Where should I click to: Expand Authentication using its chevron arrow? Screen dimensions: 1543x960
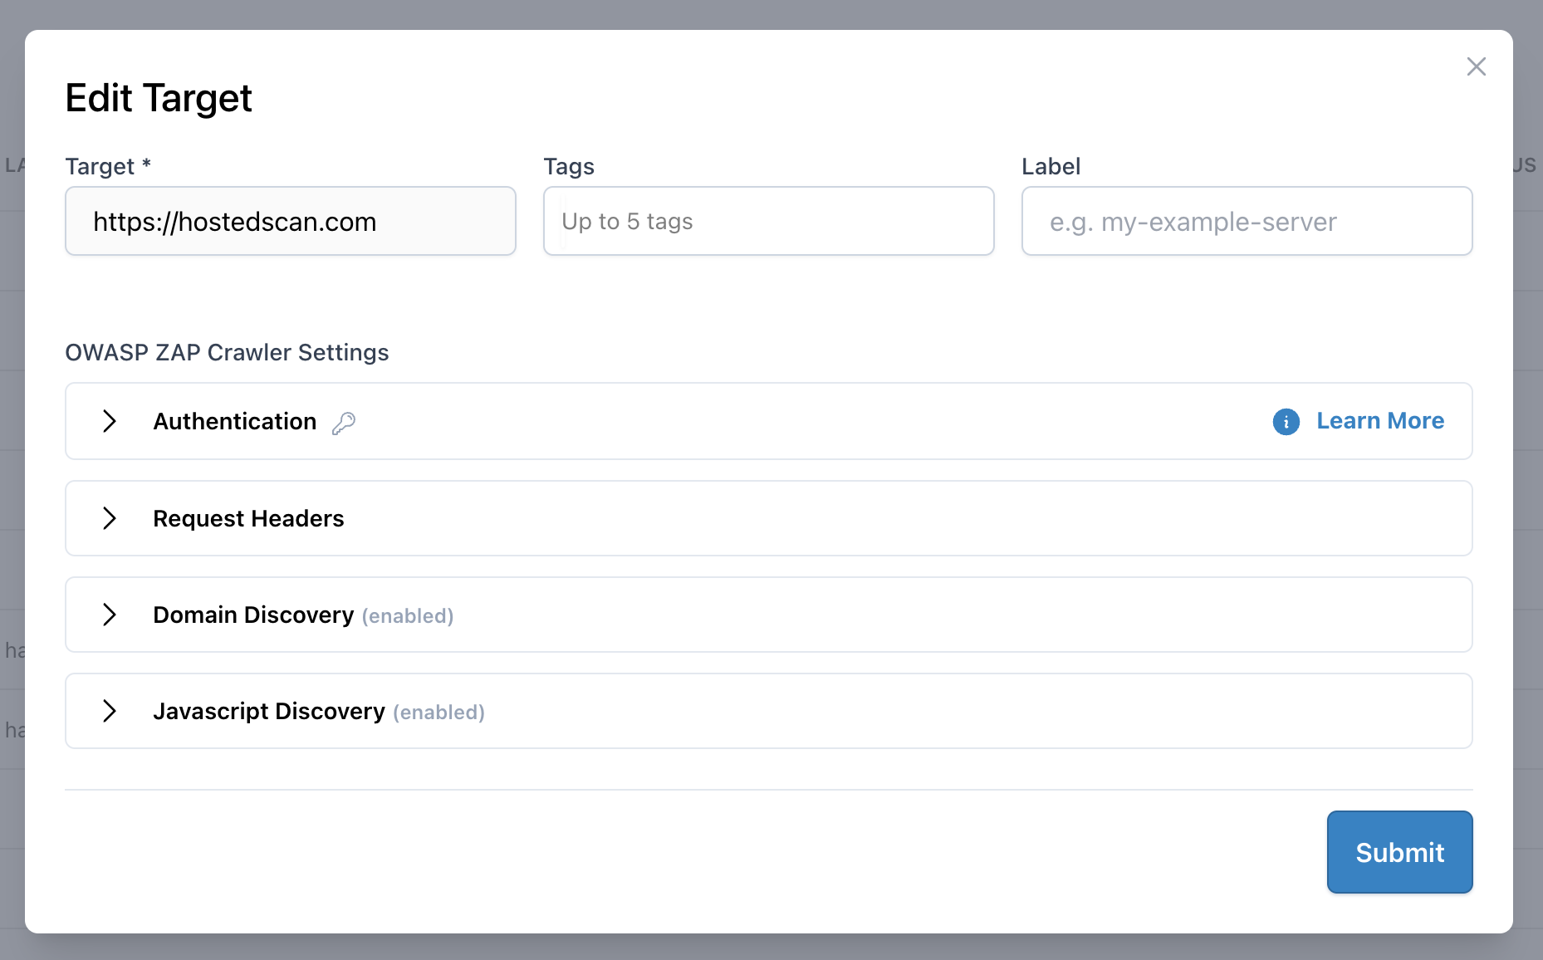click(110, 421)
